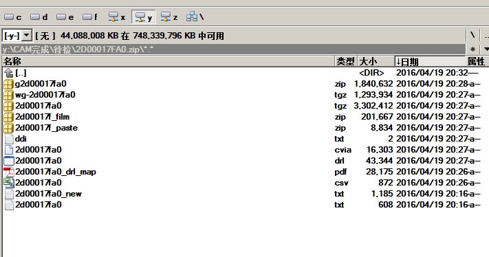This screenshot has height=257, width=489.
Task: Click the type label drl
Action: click(339, 161)
